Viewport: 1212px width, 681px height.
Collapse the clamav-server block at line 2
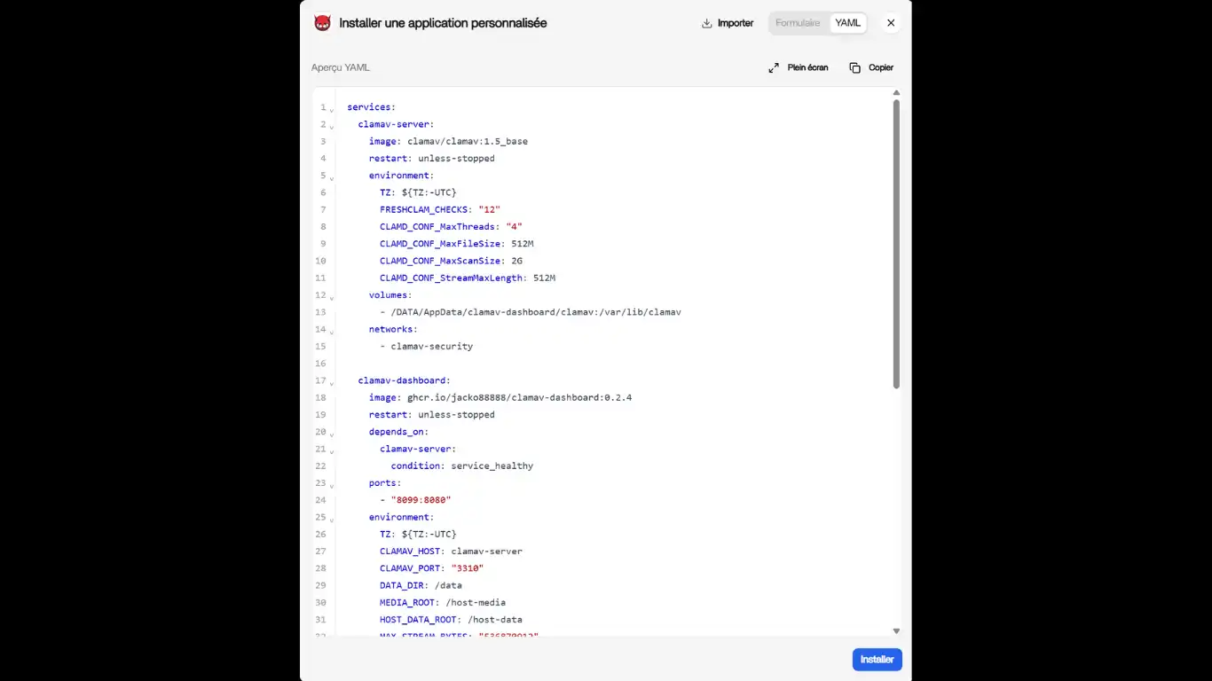pos(332,126)
